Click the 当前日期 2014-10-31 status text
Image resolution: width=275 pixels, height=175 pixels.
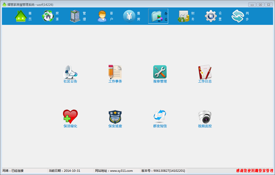pyautogui.click(x=64, y=170)
